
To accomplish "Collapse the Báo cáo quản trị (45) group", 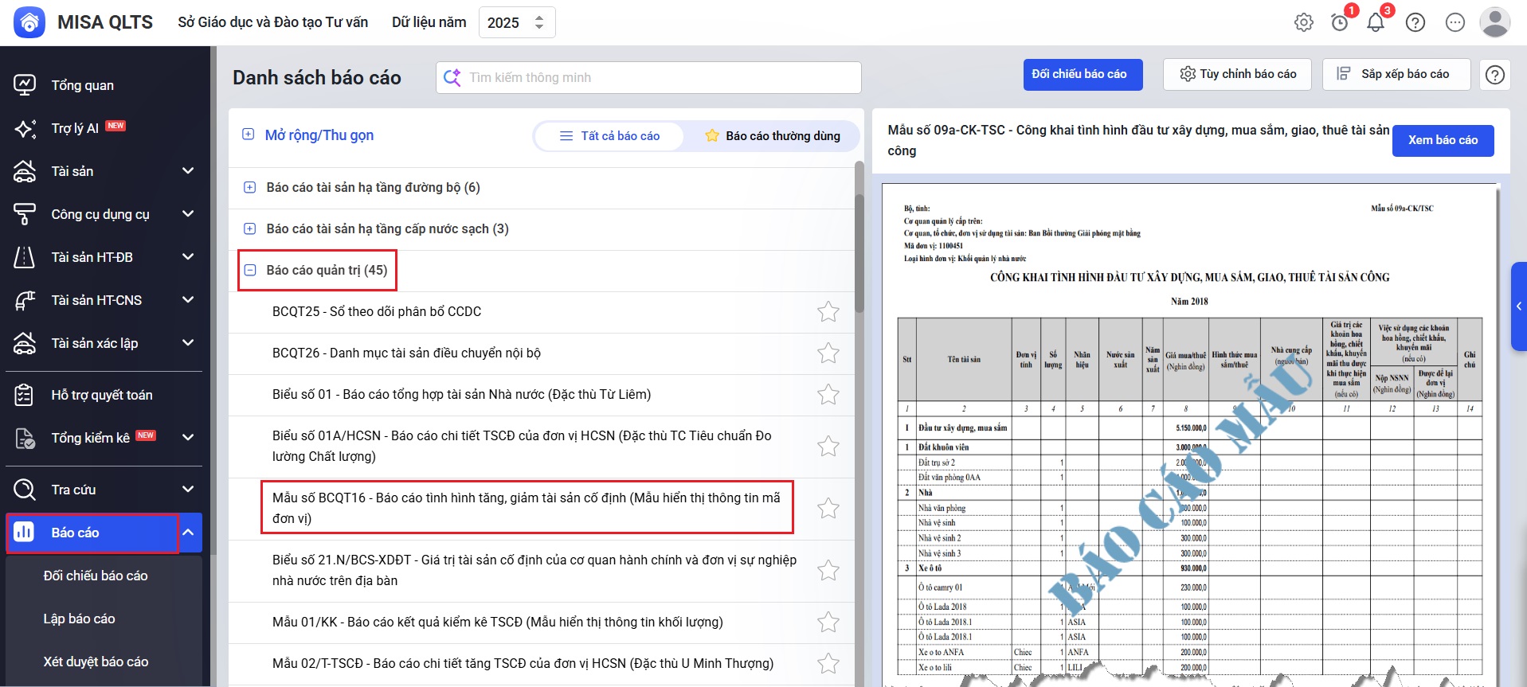I will pyautogui.click(x=250, y=271).
